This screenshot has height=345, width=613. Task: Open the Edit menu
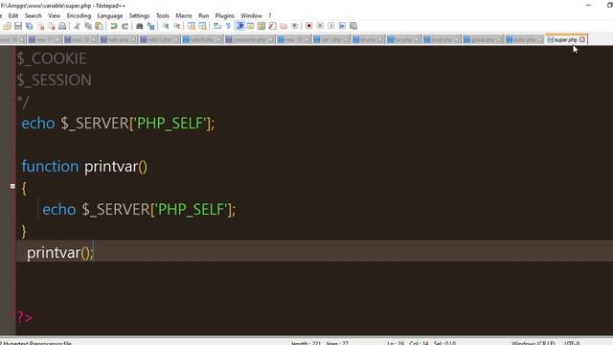(13, 15)
